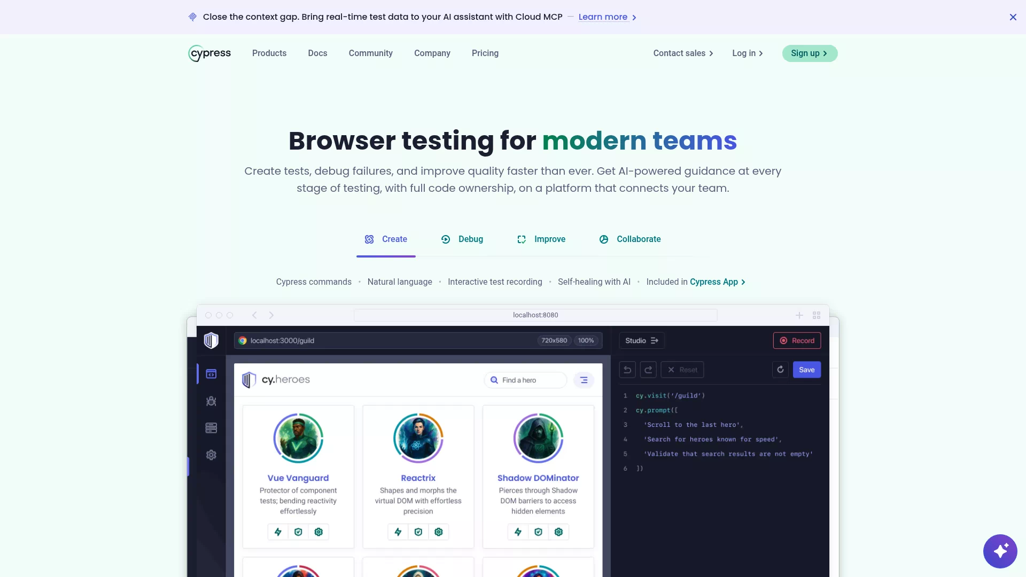Click the undo arrow in Studio panel
This screenshot has width=1026, height=577.
[x=627, y=370]
